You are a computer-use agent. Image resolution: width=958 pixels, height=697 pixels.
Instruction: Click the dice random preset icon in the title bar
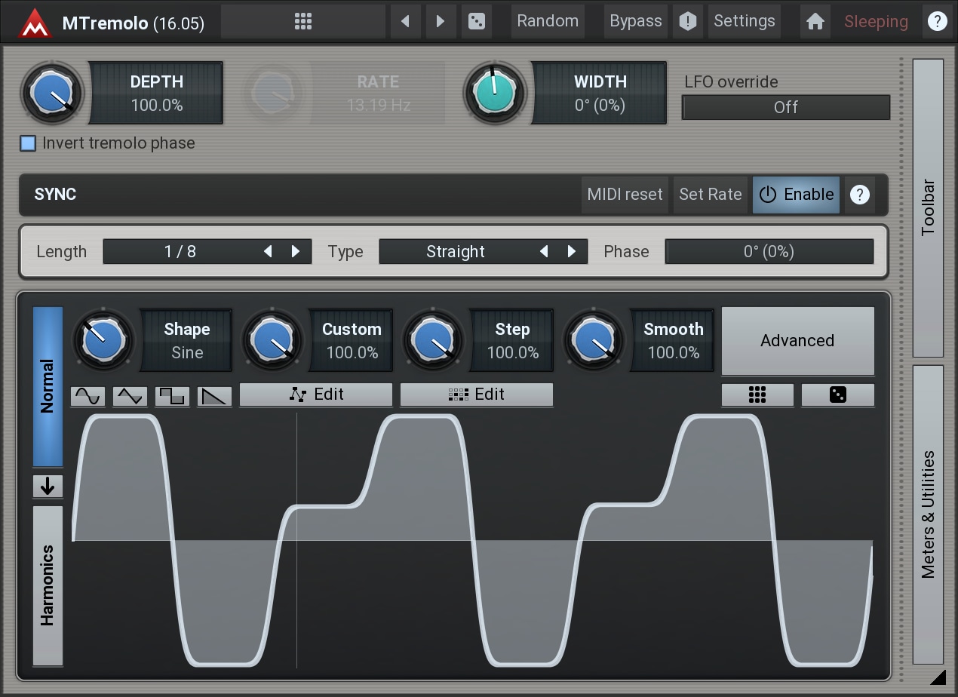476,21
